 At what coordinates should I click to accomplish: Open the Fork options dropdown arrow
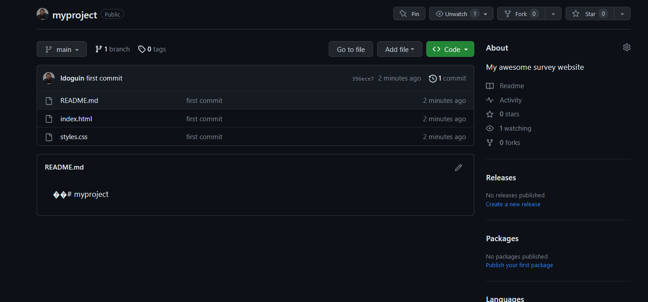(554, 14)
